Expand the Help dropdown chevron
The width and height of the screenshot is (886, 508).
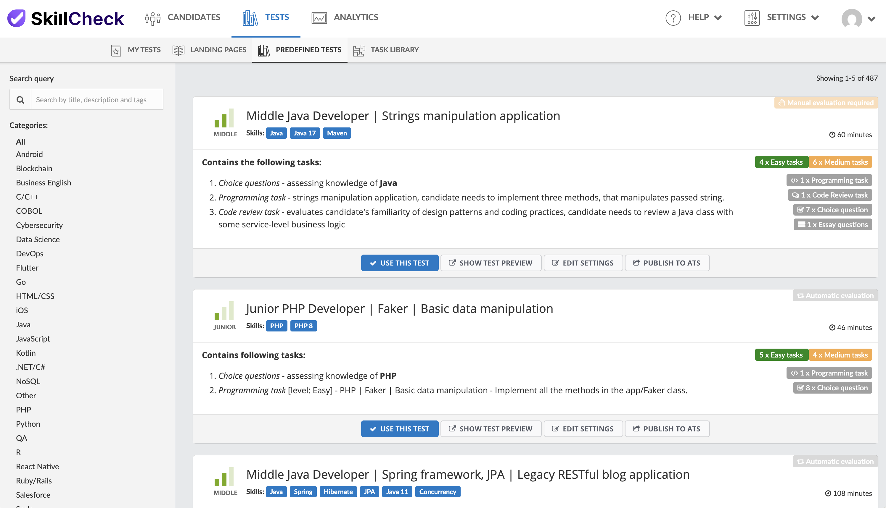(x=718, y=18)
